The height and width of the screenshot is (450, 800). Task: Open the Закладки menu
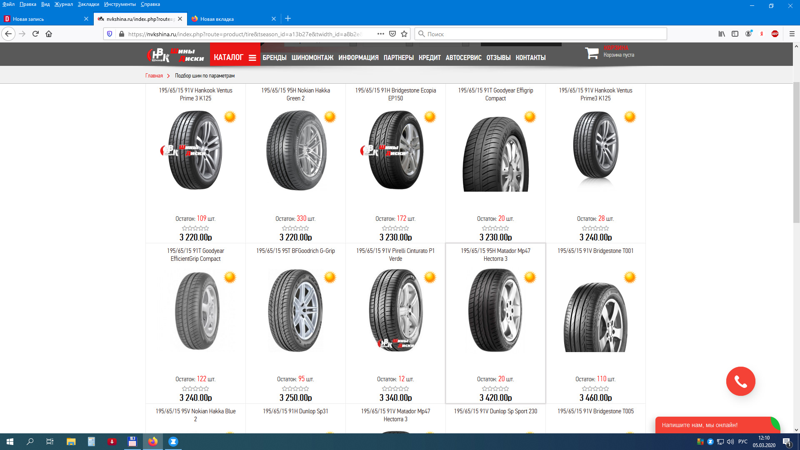pyautogui.click(x=88, y=4)
